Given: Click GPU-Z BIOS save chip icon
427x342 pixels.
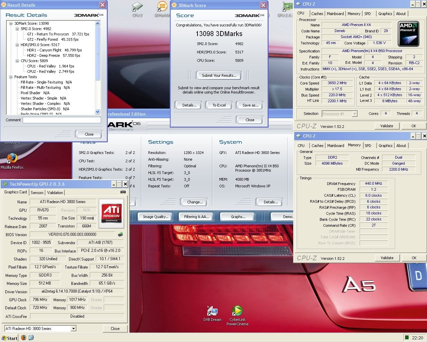Looking at the screenshot, I should (x=120, y=234).
